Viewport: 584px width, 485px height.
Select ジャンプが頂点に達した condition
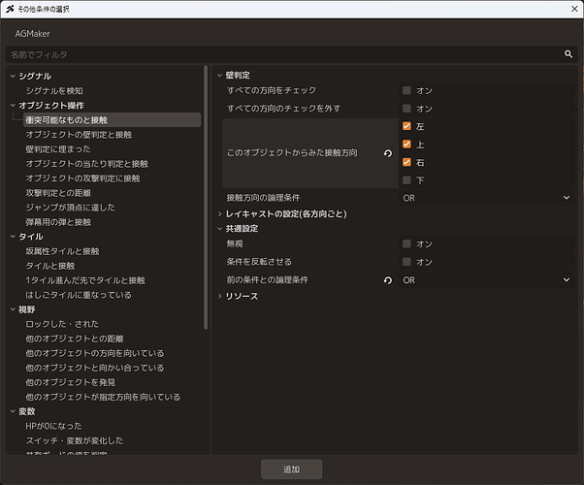click(x=71, y=208)
